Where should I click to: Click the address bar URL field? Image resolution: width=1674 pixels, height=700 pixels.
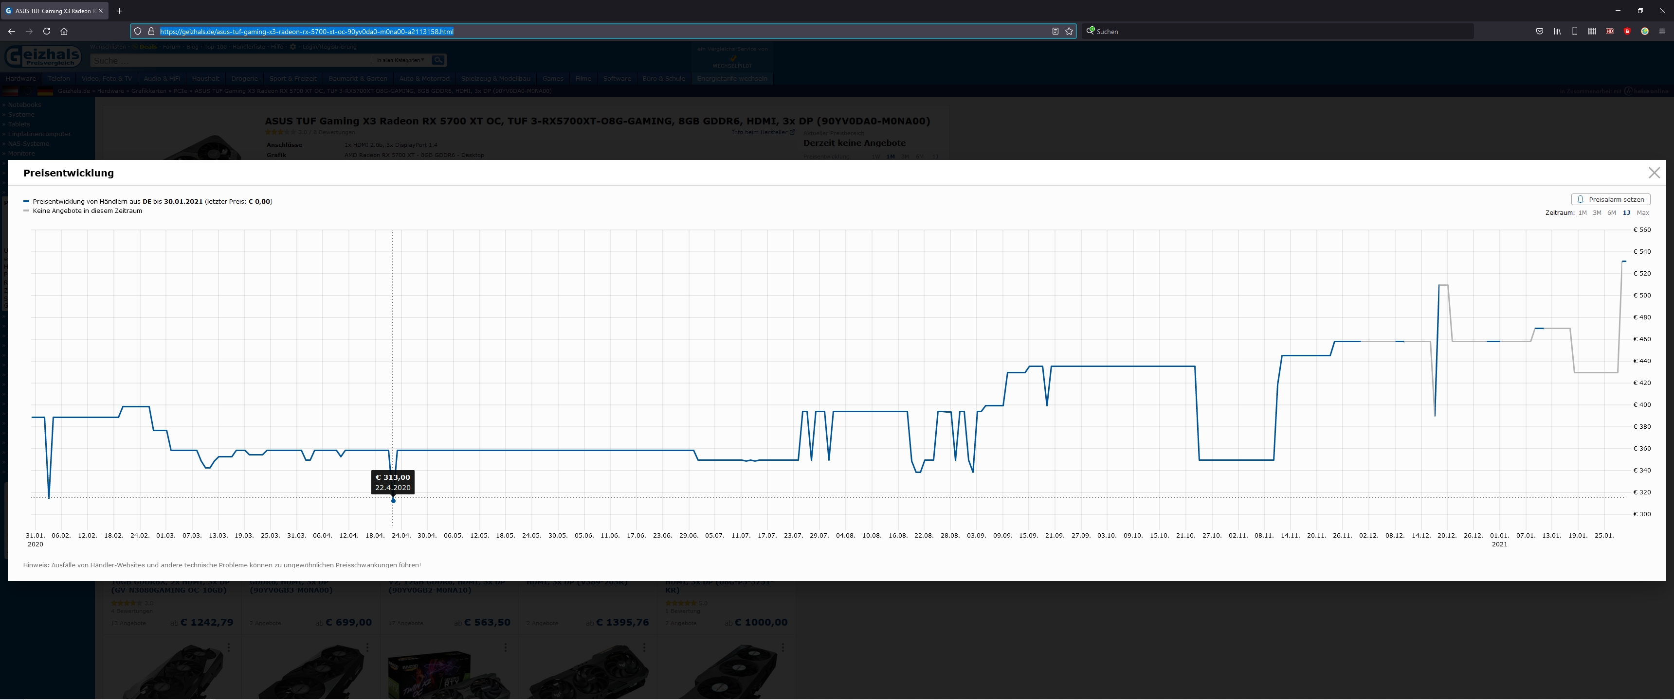click(585, 31)
